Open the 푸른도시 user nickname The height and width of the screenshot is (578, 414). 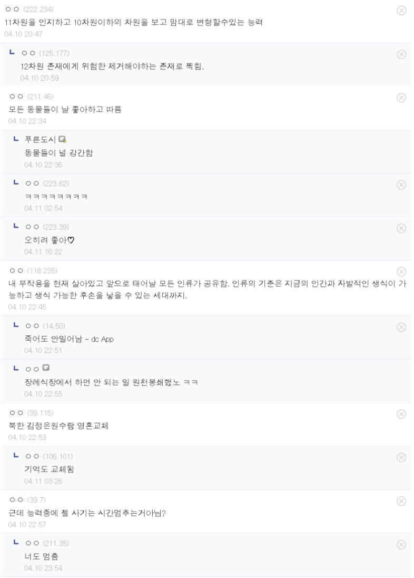coord(41,140)
